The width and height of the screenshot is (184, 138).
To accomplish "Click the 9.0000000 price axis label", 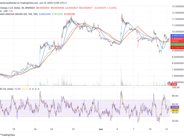I will (178, 51).
